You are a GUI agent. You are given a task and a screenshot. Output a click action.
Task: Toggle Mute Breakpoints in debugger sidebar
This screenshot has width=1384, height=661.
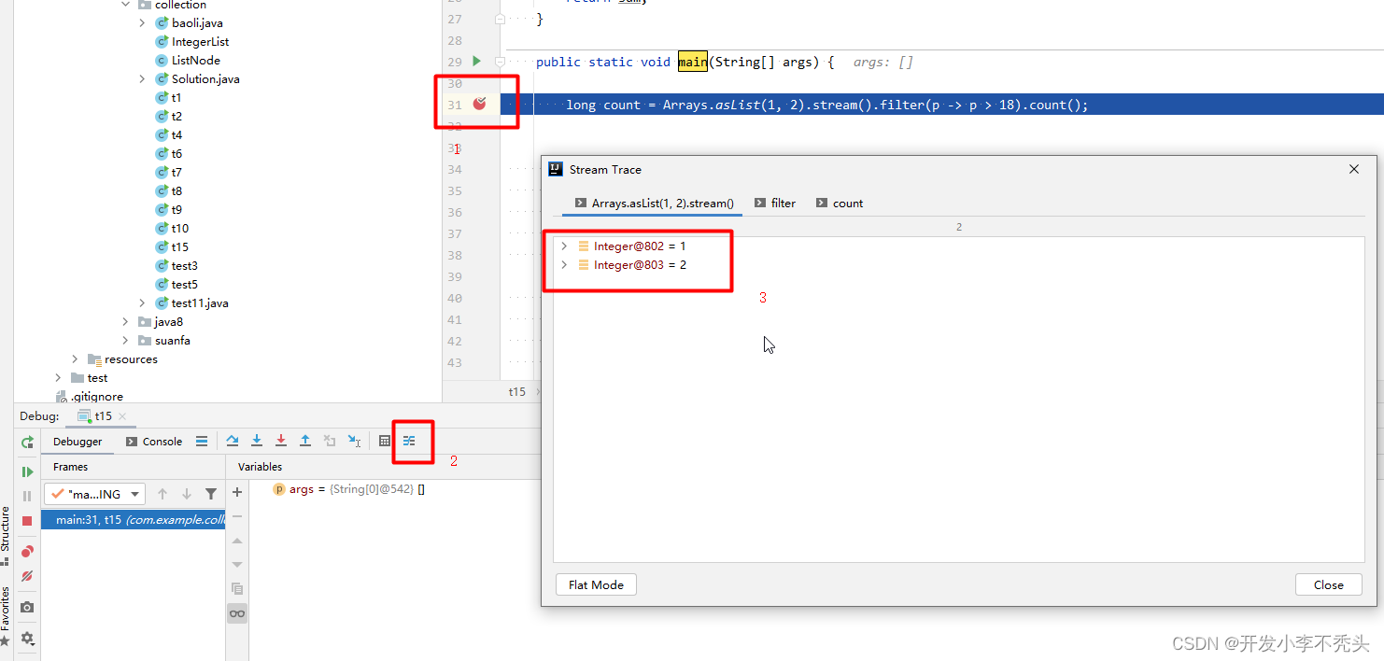[x=26, y=576]
